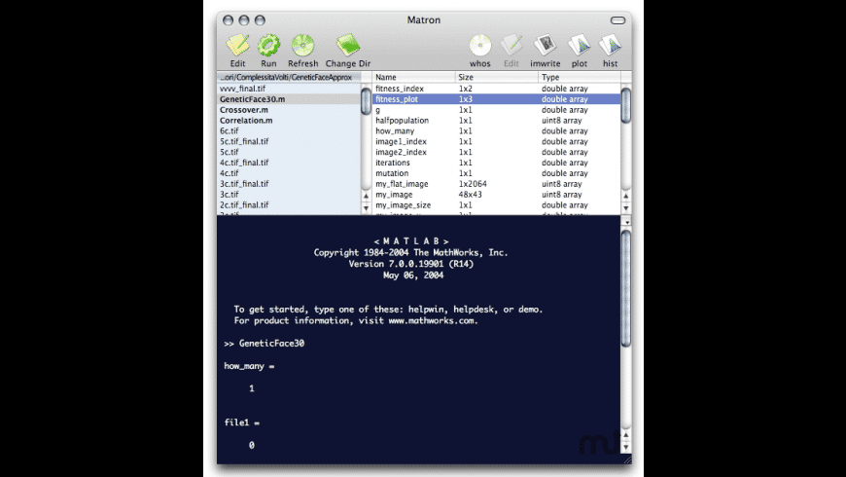Select file 5c.tif
Image resolution: width=846 pixels, height=477 pixels.
289,152
